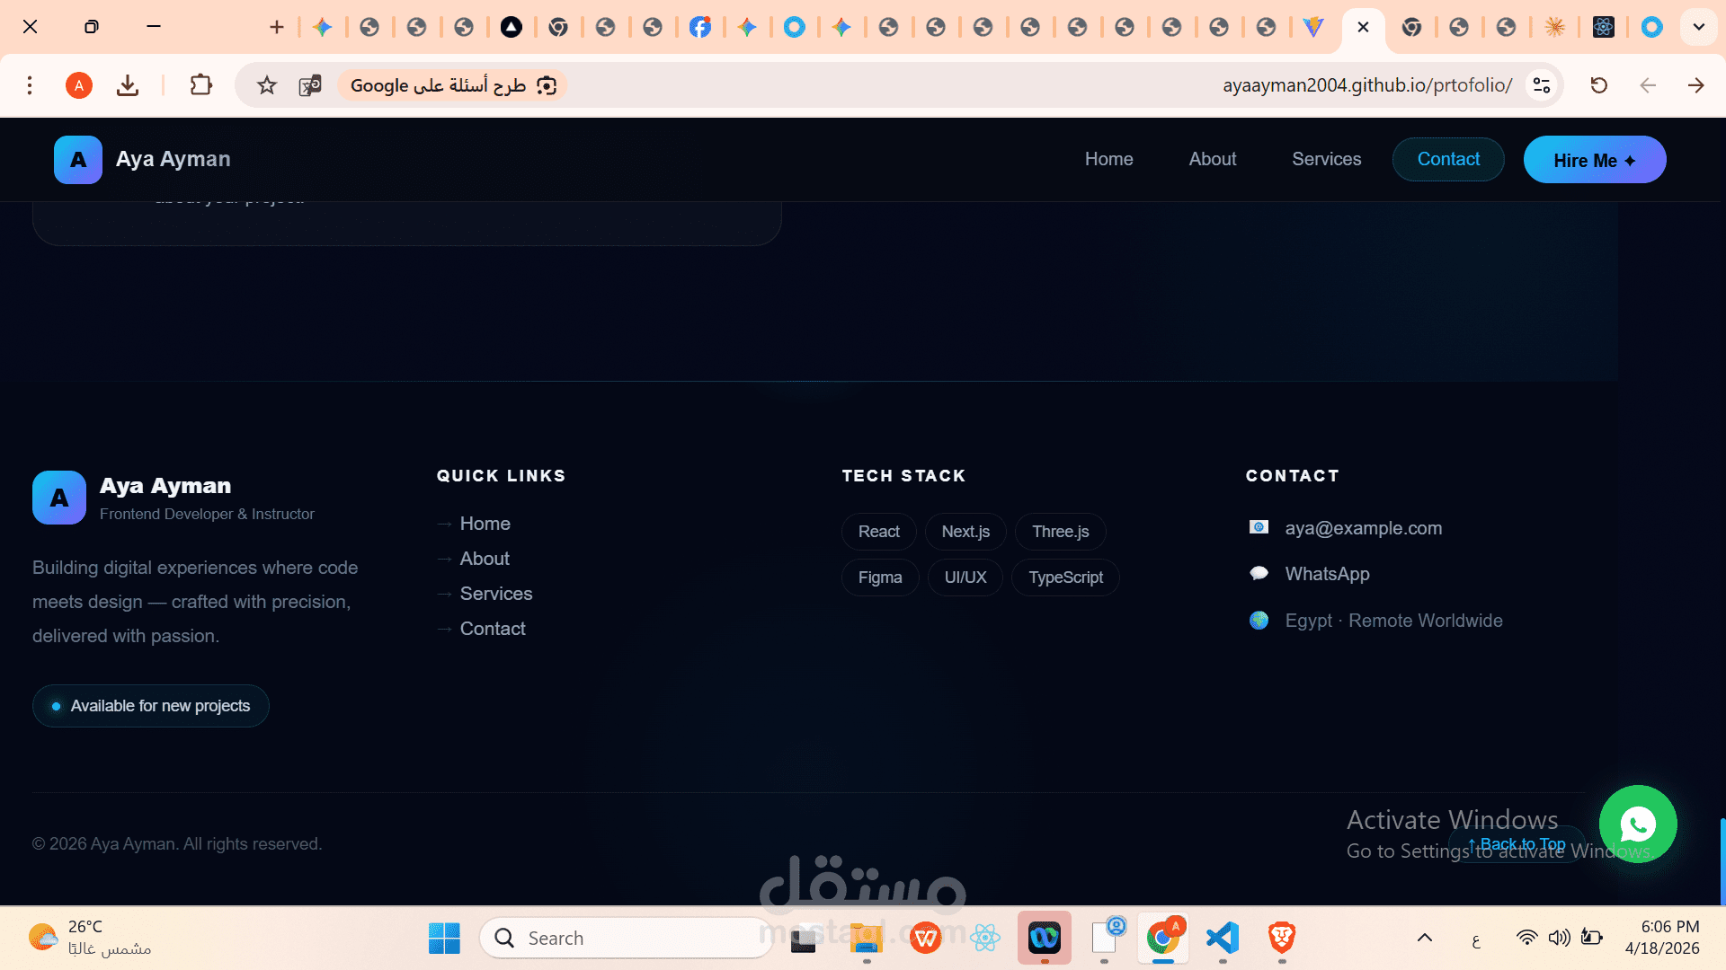This screenshot has height=970, width=1726.
Task: Click the Services quick link in footer
Action: coord(495,594)
